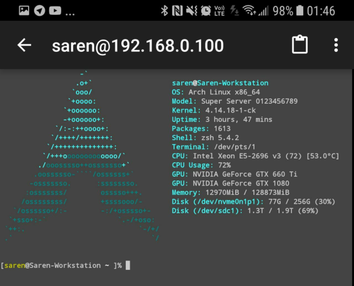The width and height of the screenshot is (354, 286).
Task: Tap the YouTube notification icon
Action: (55, 11)
